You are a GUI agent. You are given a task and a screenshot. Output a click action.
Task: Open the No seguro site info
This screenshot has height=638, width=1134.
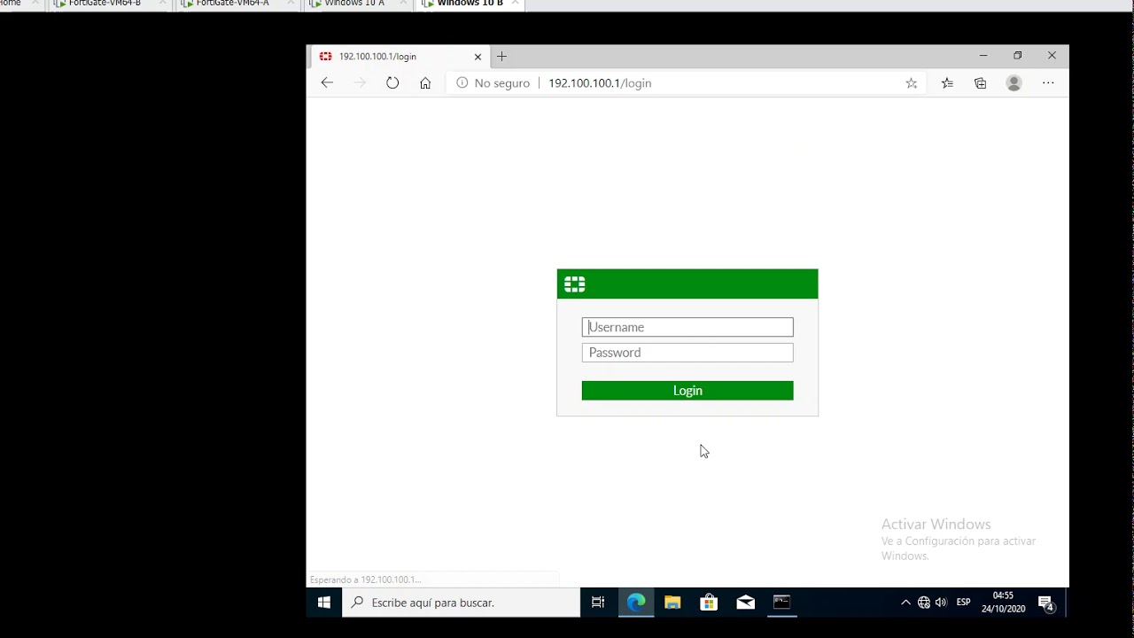coord(493,82)
